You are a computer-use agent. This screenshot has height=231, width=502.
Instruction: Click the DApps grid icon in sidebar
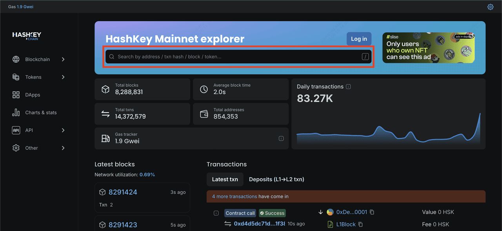pyautogui.click(x=16, y=95)
